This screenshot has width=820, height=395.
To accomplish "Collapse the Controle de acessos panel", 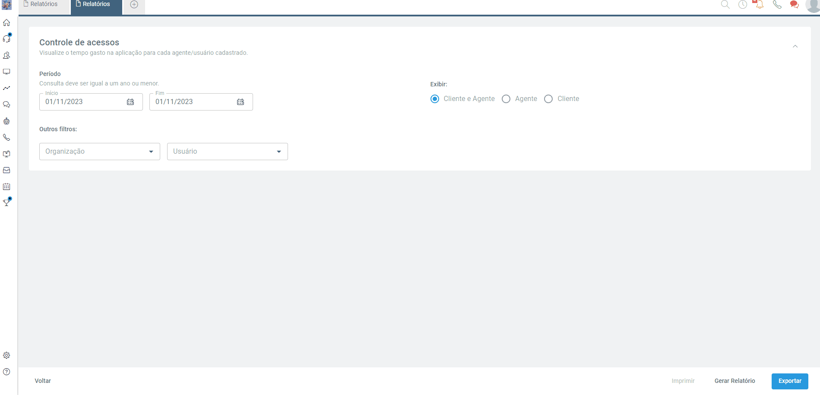I will tap(795, 46).
